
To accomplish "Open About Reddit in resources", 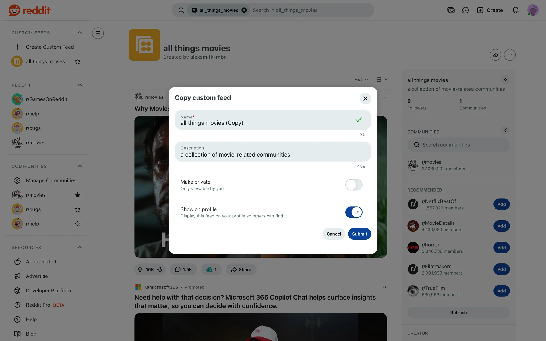I will click(41, 262).
